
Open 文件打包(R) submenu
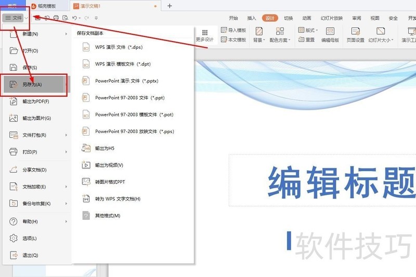click(x=37, y=135)
